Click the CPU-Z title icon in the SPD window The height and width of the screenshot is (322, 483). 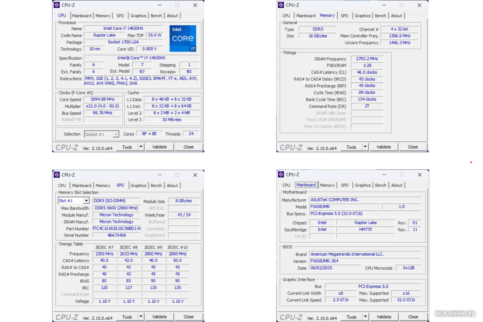(x=56, y=175)
